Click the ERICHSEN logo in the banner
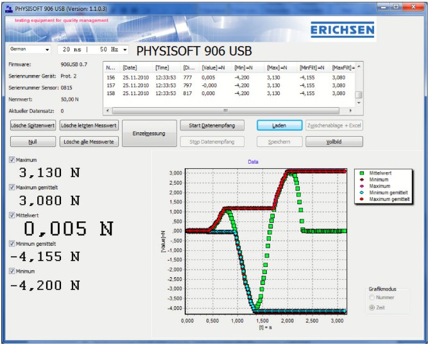The height and width of the screenshot is (344, 428). [x=342, y=30]
